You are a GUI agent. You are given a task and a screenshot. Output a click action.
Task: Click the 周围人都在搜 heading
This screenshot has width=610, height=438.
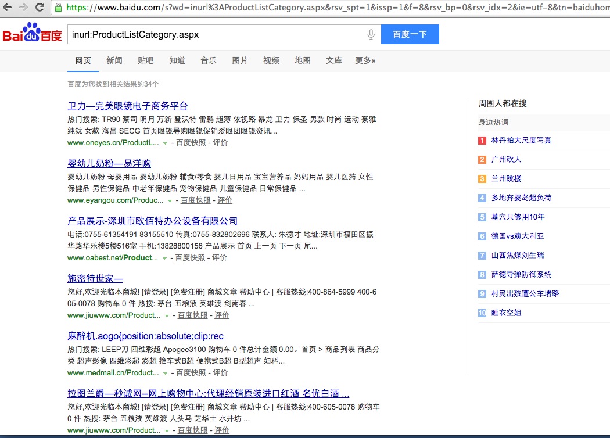(503, 103)
